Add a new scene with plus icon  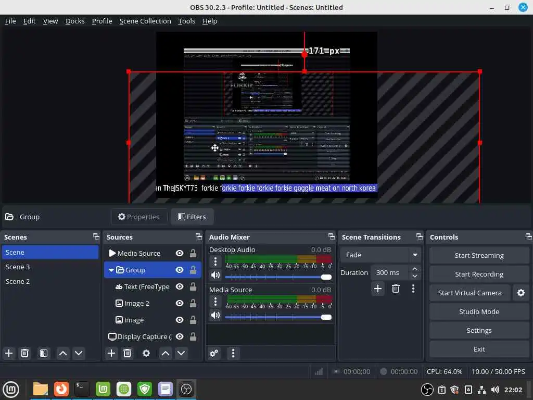click(x=9, y=353)
